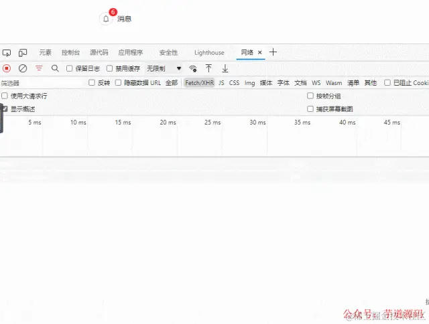Filter requests by JS
Screen dimensions: 429x324
coord(221,83)
